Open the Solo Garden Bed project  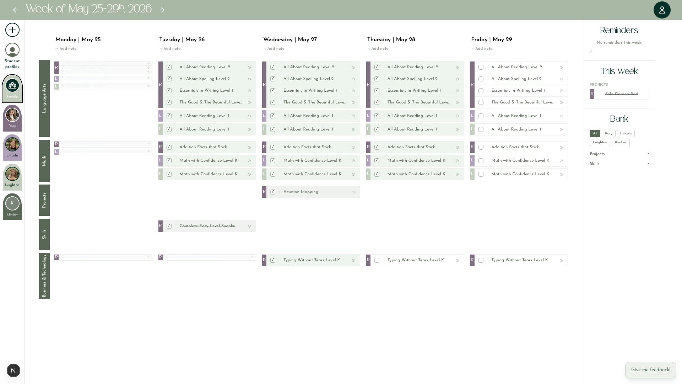[x=621, y=94]
